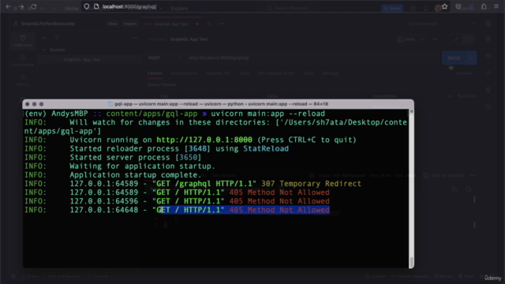This screenshot has width=505, height=284.
Task: Open a new request tab with the plus icon
Action: pos(209,24)
